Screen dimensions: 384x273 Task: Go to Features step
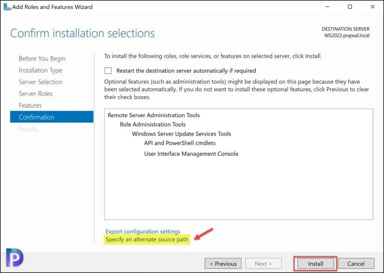[30, 106]
